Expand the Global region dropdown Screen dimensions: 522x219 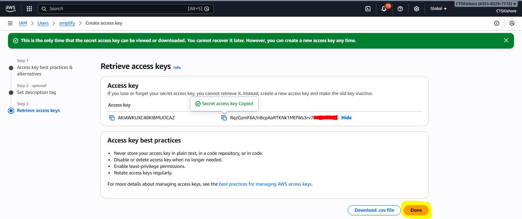tap(438, 9)
